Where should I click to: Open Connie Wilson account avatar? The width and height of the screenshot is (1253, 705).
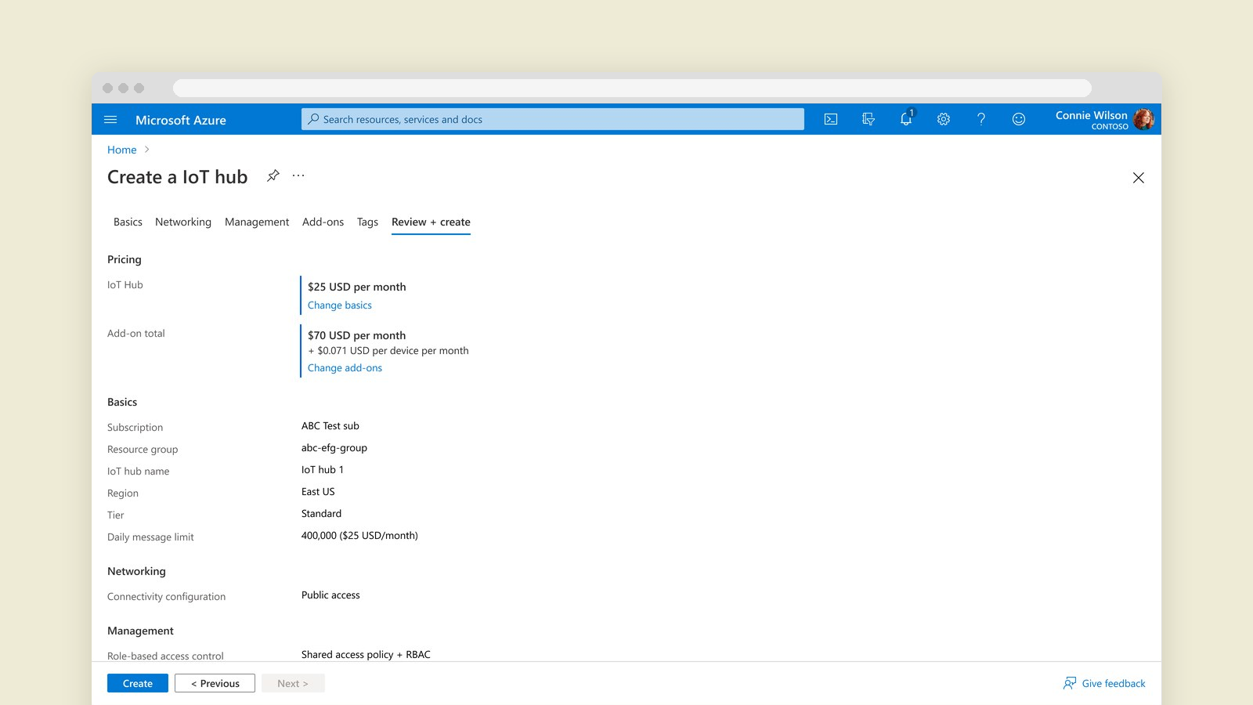[1143, 119]
